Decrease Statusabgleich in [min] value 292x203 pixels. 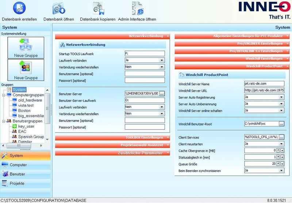282,157
